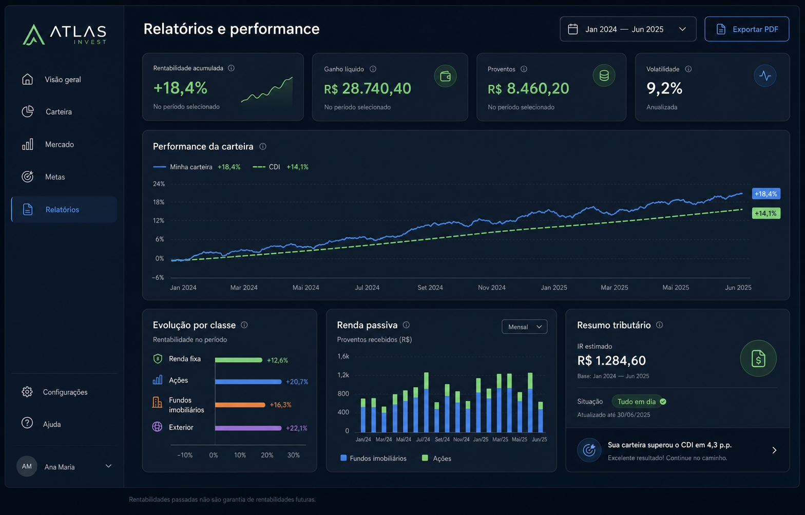Click the pie chart icon beside Carteira
Image resolution: width=805 pixels, height=515 pixels.
(28, 111)
